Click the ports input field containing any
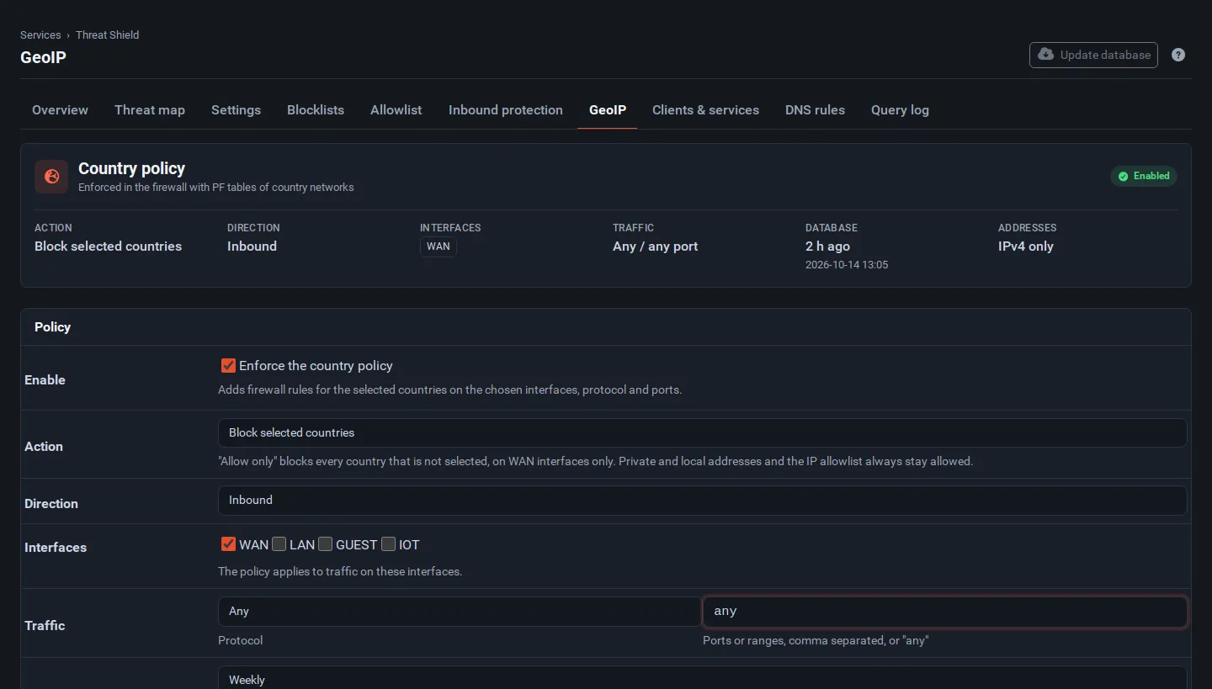Image resolution: width=1212 pixels, height=689 pixels. [944, 612]
